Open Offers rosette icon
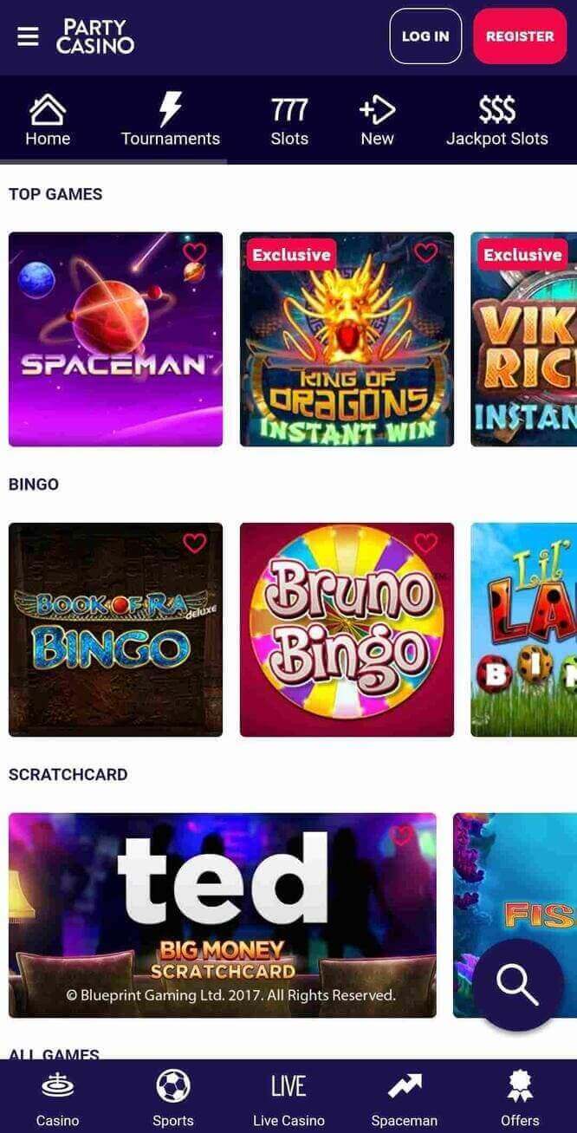This screenshot has width=577, height=1133. click(x=520, y=1086)
